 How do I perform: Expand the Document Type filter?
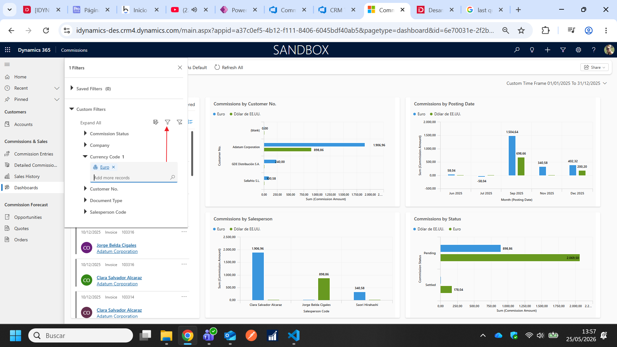point(85,200)
